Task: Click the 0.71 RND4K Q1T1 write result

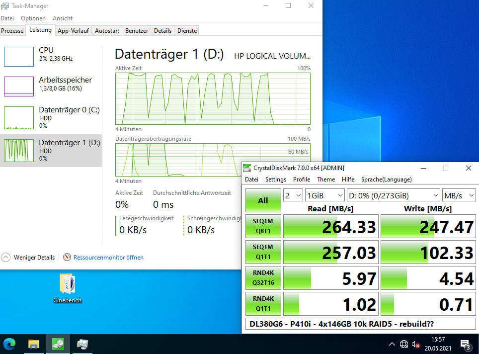Action: click(428, 304)
